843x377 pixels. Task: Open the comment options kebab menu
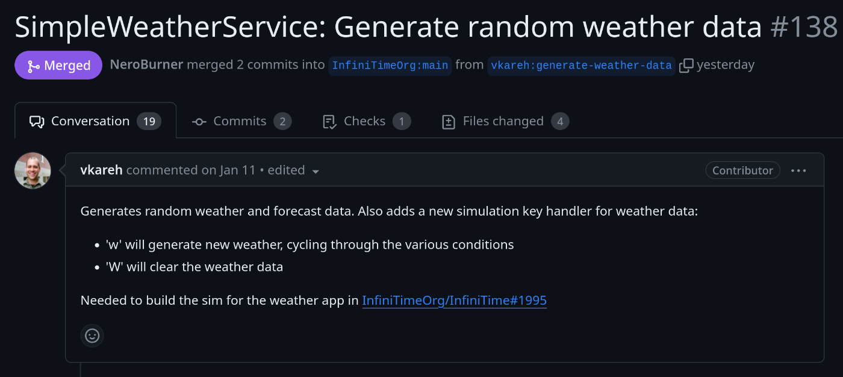[798, 170]
